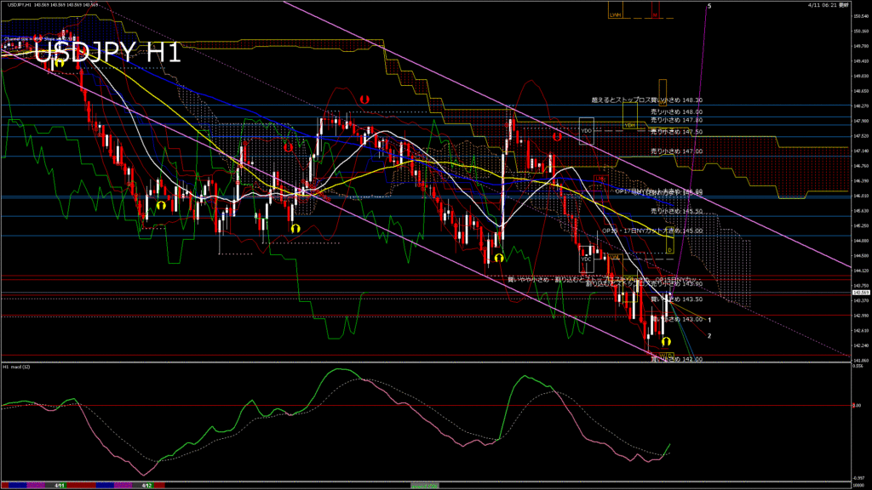Click the yellow YDH box marker
872x490 pixels.
(x=630, y=125)
